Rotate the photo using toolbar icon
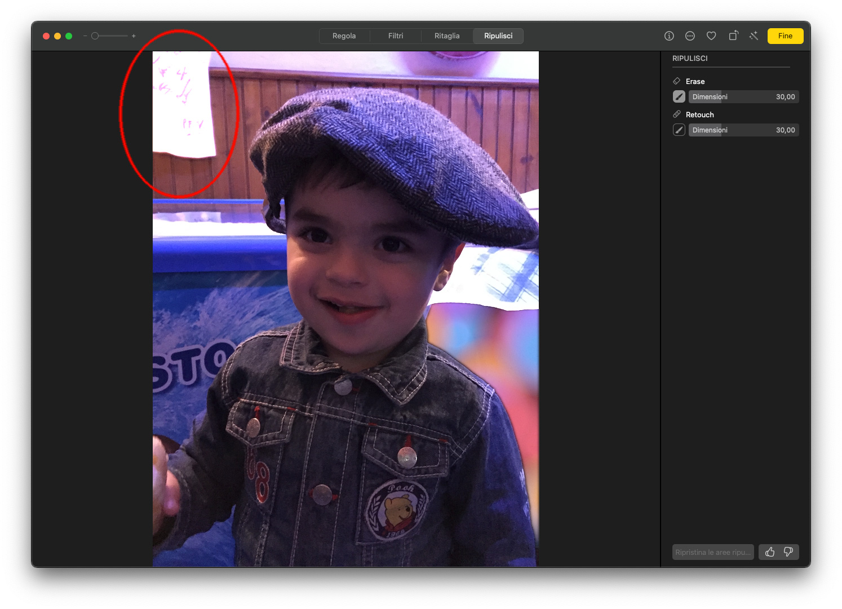Screen dimensions: 842x609 pyautogui.click(x=733, y=36)
